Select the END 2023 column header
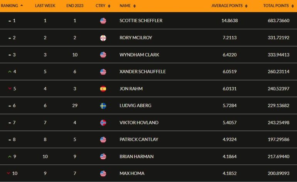297x182 pixels. 75,6
